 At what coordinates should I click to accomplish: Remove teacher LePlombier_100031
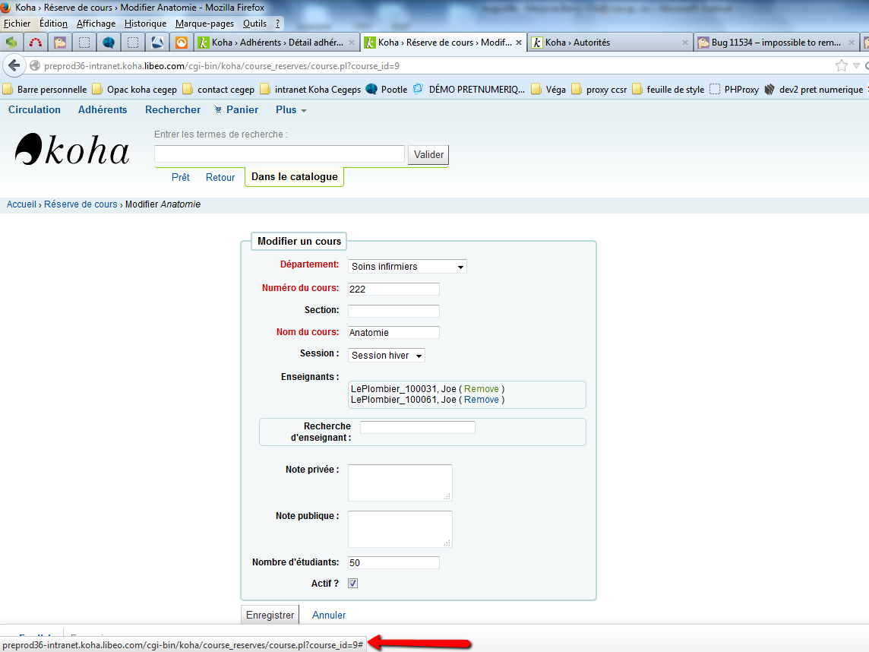click(x=482, y=389)
